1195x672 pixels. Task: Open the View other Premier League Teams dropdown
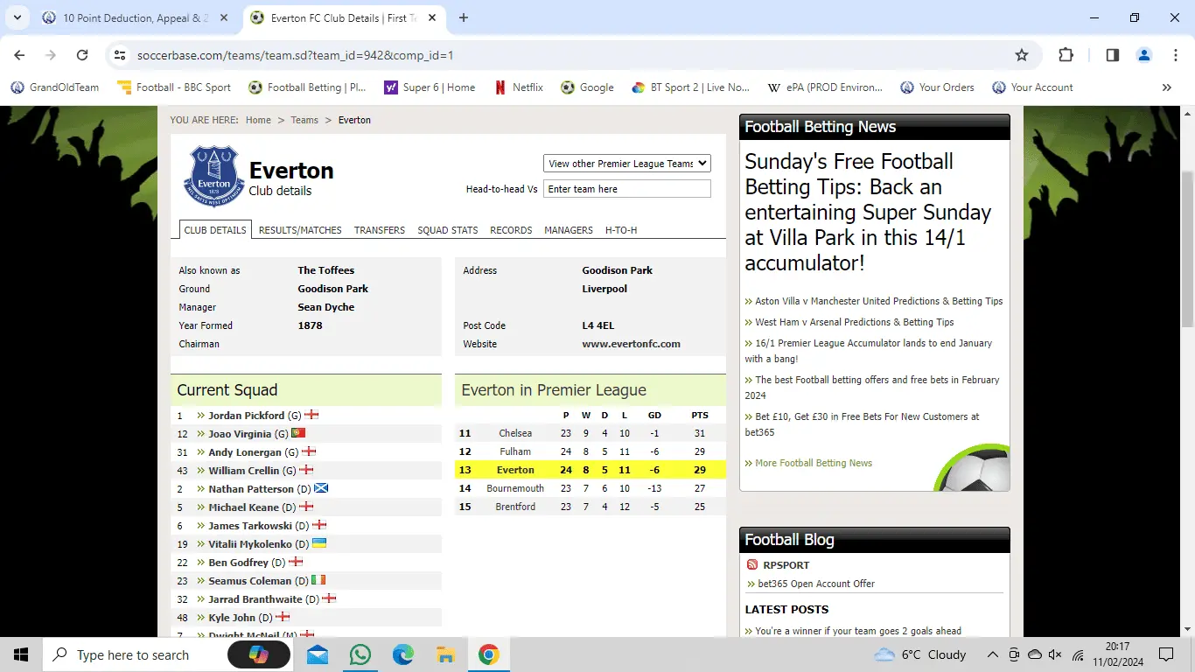[626, 164]
